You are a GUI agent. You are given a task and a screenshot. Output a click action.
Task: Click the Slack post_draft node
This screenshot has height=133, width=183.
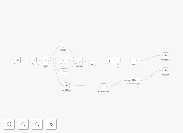point(166,70)
